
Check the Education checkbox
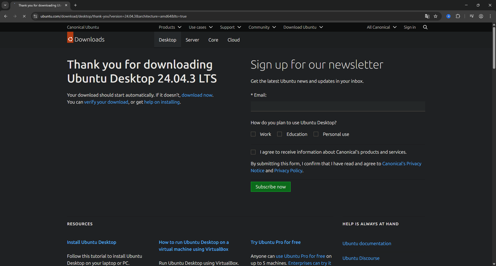279,134
